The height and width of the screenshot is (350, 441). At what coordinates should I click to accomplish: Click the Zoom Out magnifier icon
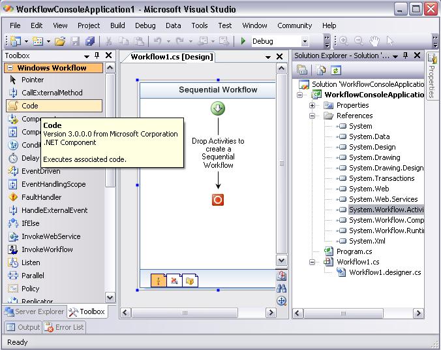[x=359, y=41]
